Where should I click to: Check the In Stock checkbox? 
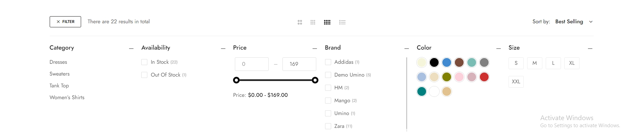(x=144, y=62)
